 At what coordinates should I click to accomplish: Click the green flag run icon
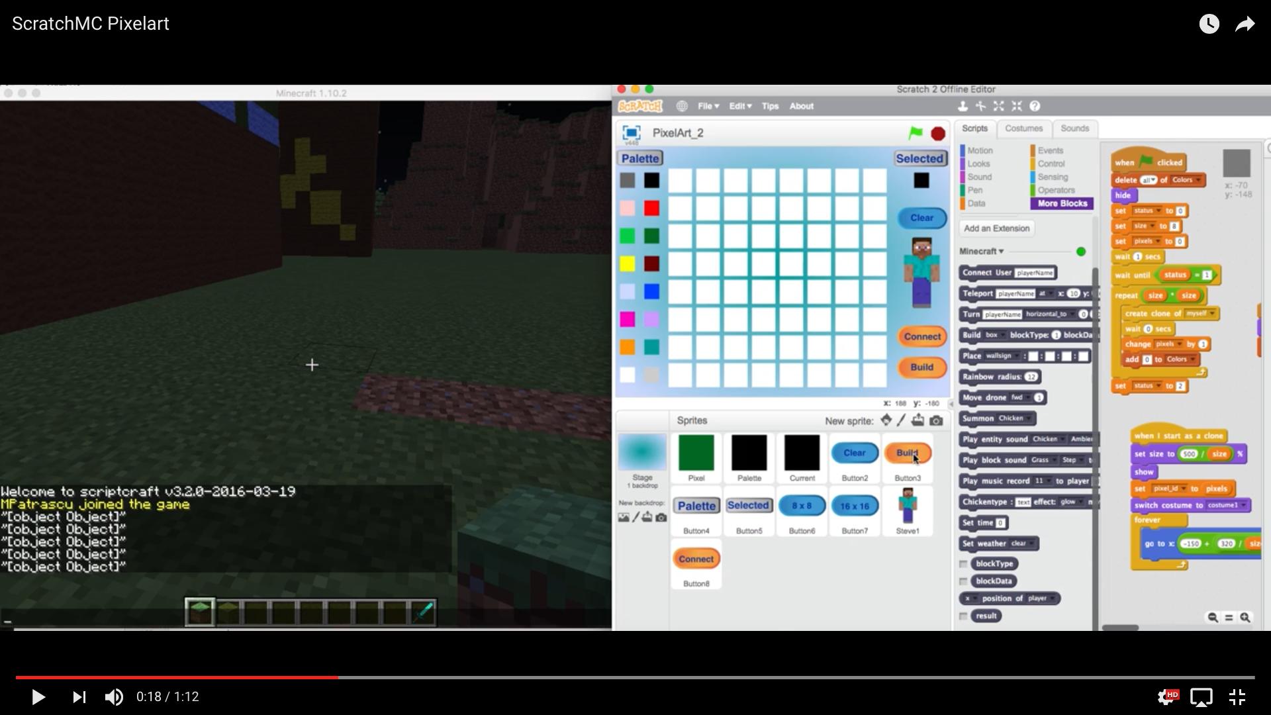(916, 134)
